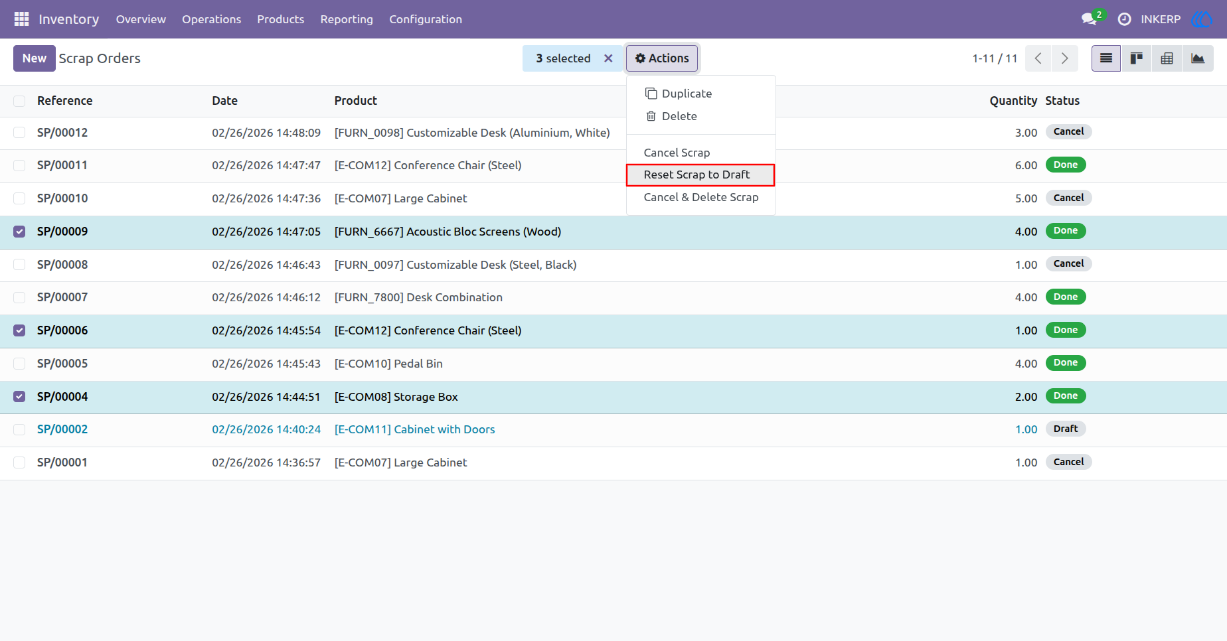The height and width of the screenshot is (641, 1227).
Task: Open the apps grid menu icon
Action: tap(21, 19)
